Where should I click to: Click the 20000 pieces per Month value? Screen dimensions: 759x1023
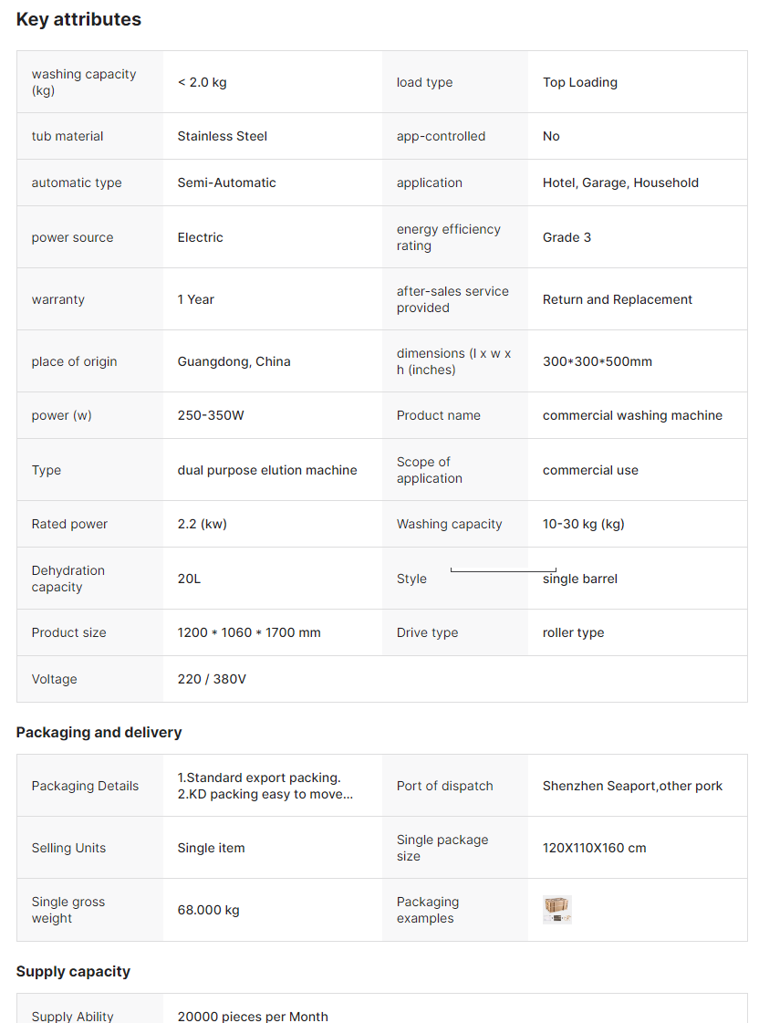(x=253, y=1016)
